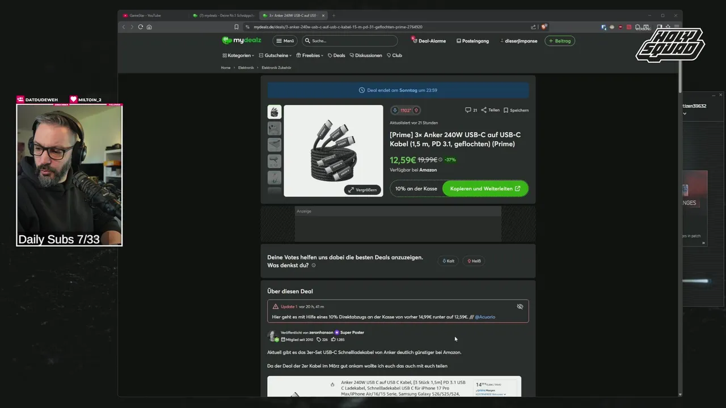Click the Amazon listing title Anker 240W USB C

tap(403, 388)
